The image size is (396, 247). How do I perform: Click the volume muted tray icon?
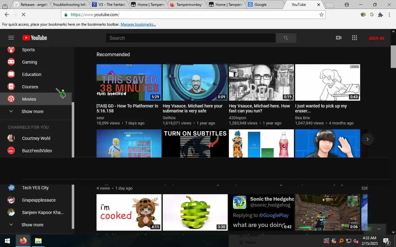click(356, 241)
